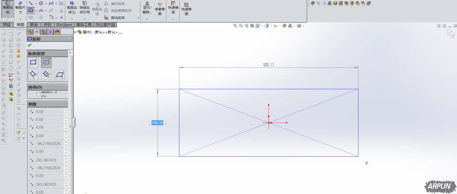Click the 快速捕捉 quick snaps tool

(x=173, y=8)
